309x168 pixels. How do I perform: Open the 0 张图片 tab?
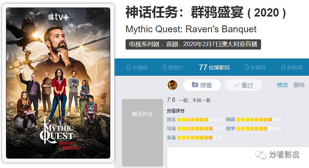[173, 67]
